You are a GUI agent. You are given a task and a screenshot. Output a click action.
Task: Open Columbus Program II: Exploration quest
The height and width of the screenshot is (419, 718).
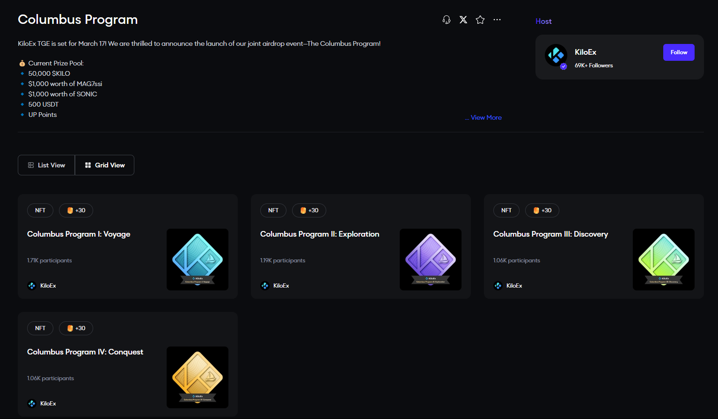pos(320,234)
